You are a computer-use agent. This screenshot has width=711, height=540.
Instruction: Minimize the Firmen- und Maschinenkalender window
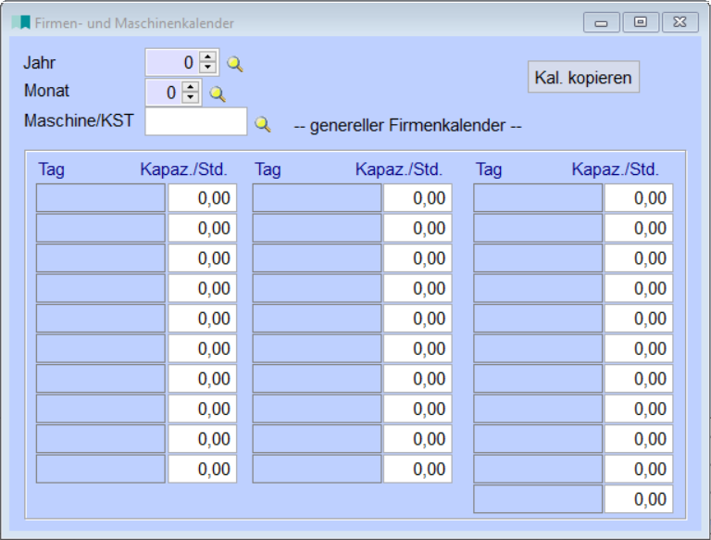point(601,22)
